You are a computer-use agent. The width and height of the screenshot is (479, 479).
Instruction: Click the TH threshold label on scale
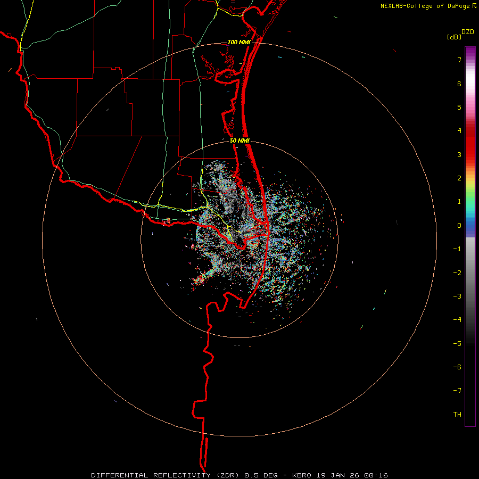457,415
